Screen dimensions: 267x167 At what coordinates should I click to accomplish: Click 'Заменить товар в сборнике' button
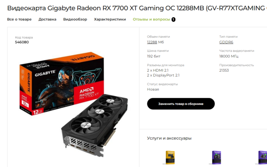click(x=181, y=104)
